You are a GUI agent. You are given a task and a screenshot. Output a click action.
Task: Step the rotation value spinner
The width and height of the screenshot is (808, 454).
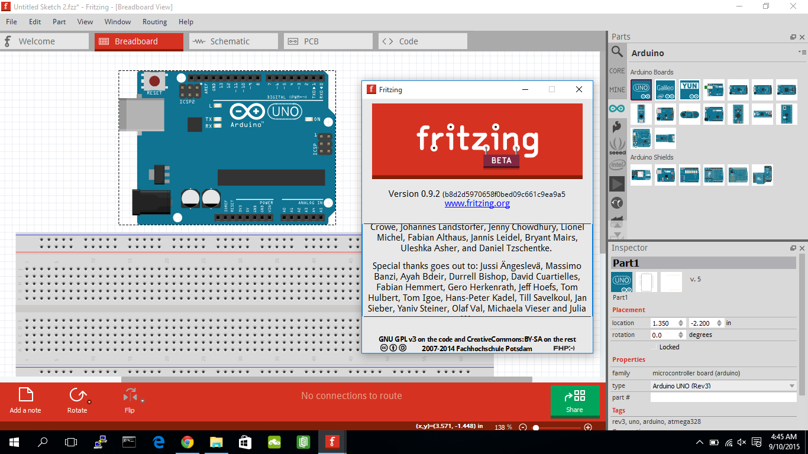680,335
